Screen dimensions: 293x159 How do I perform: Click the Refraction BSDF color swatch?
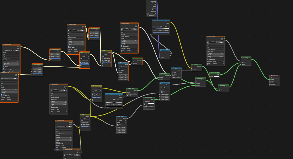click(151, 103)
